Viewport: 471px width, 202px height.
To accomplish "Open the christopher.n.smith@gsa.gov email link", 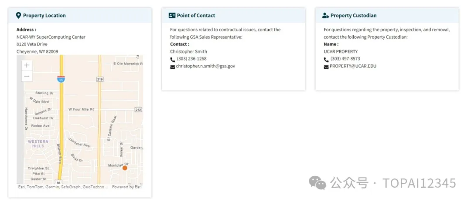I will coord(205,66).
